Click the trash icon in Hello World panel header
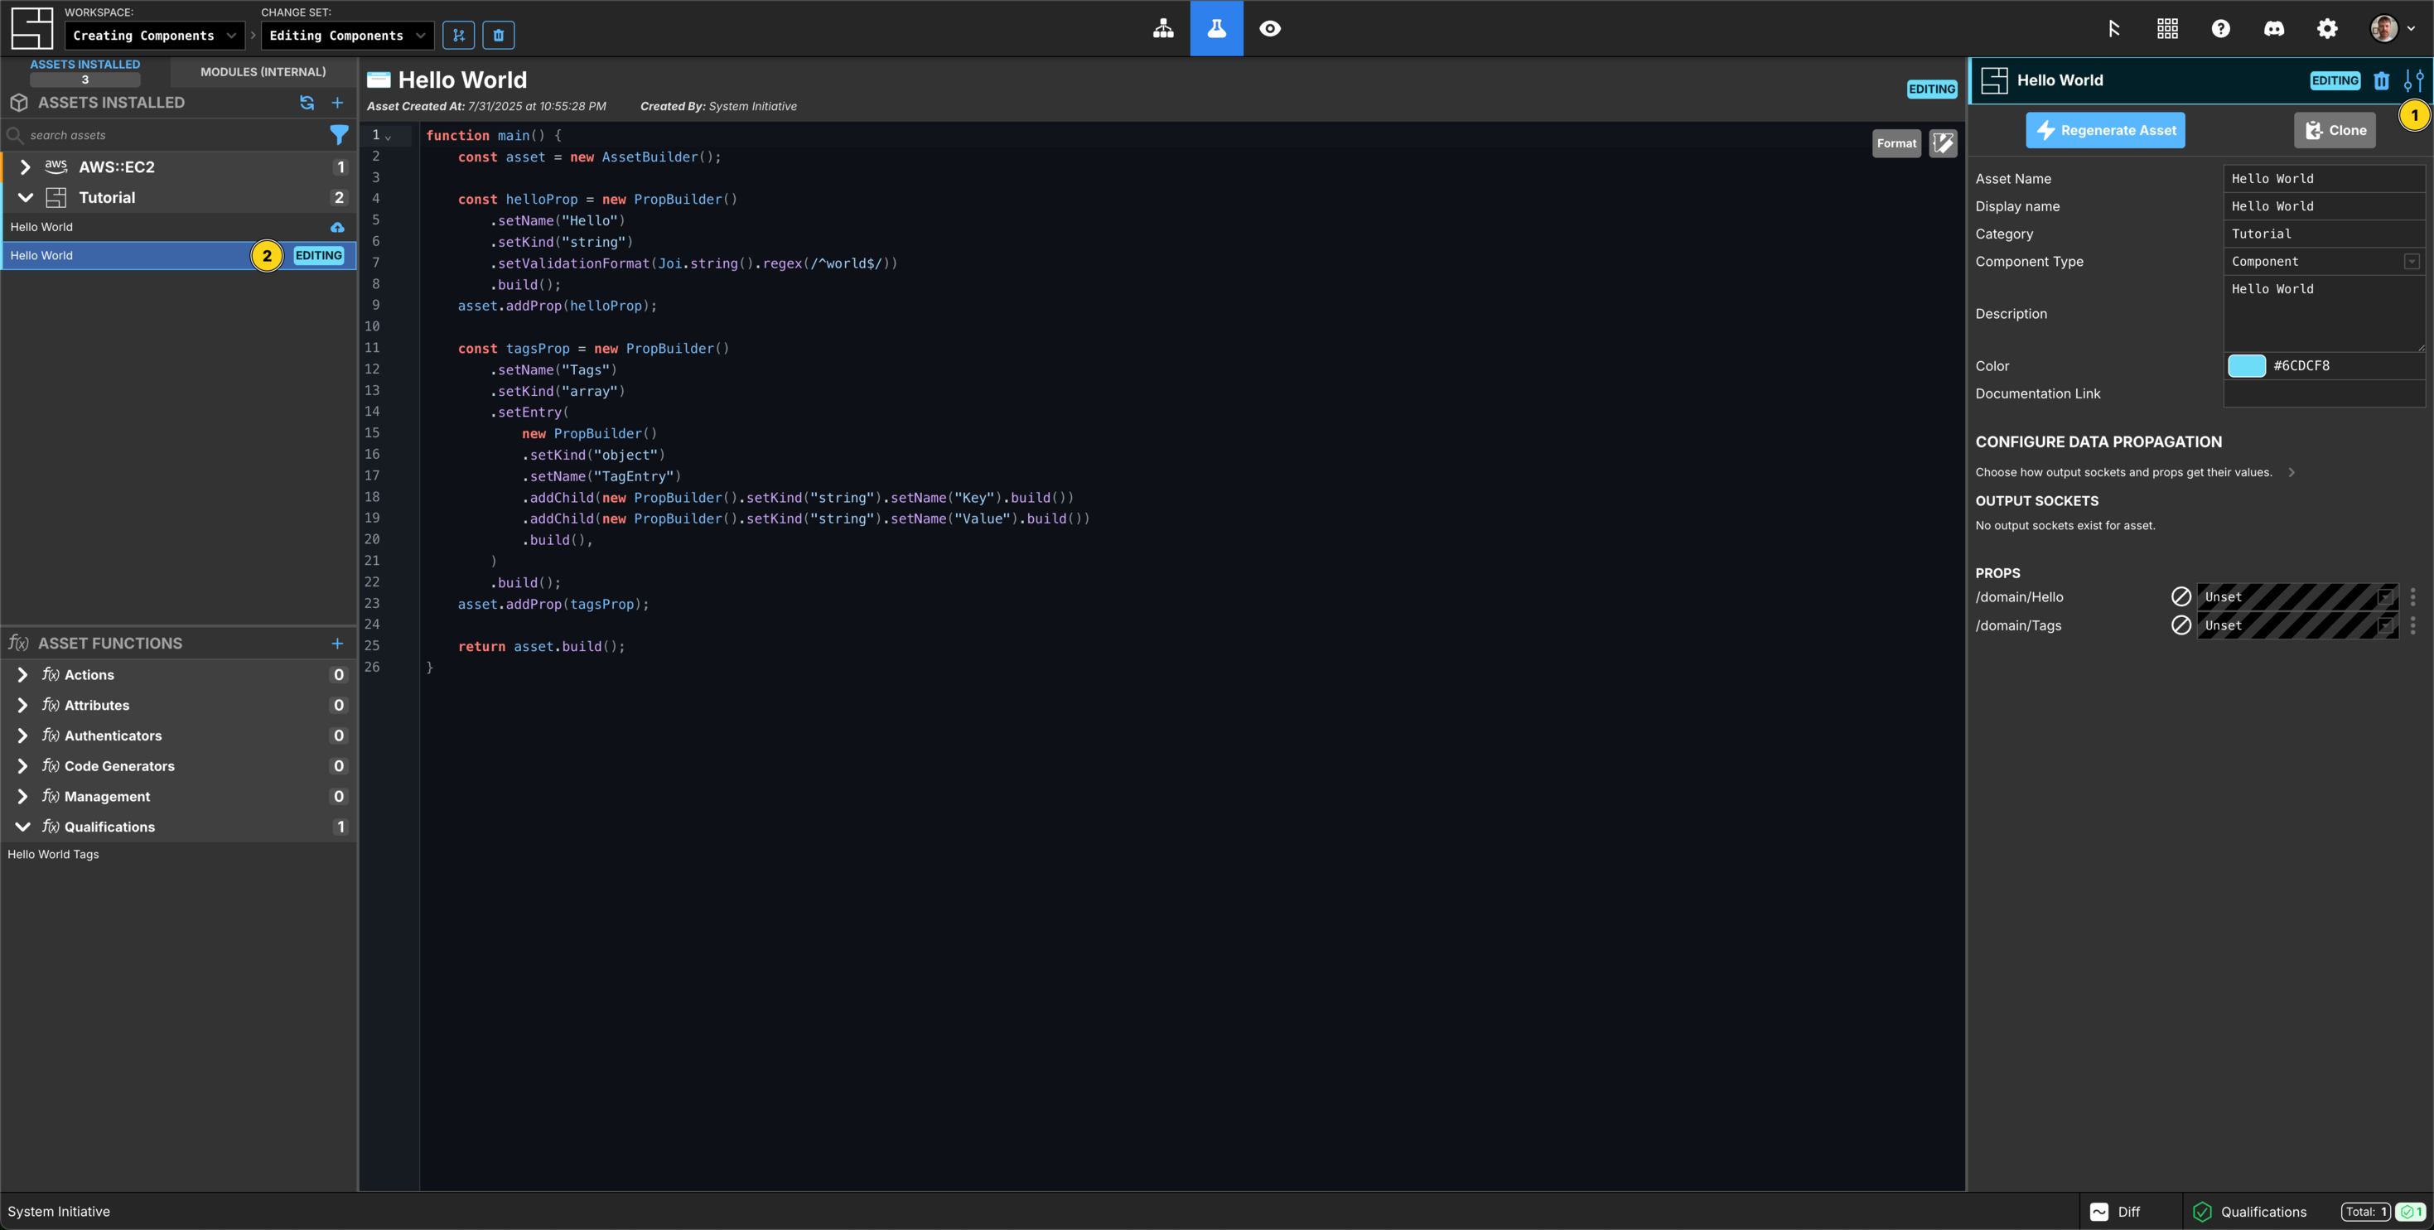 [2381, 80]
